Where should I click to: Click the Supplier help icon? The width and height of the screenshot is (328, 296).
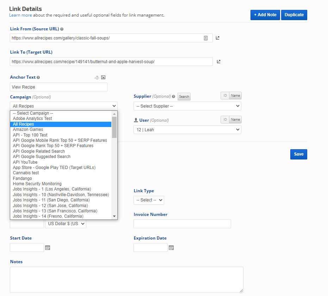coord(173,96)
